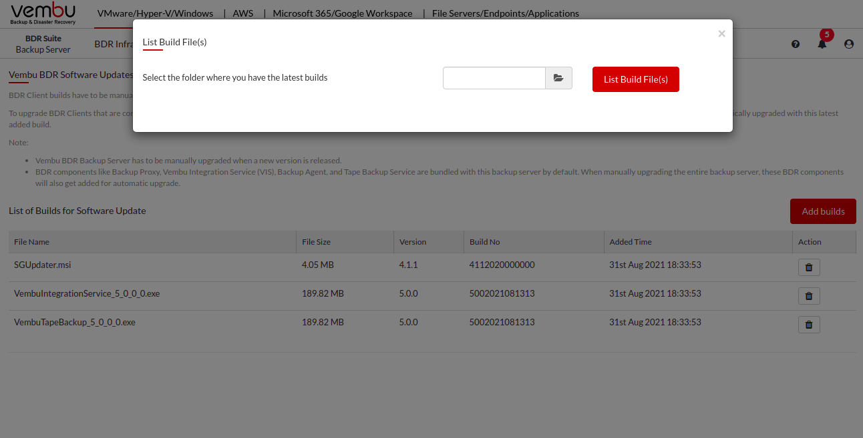
Task: Switch to the VMware/Hyper-V/Windows tab
Action: [x=155, y=13]
